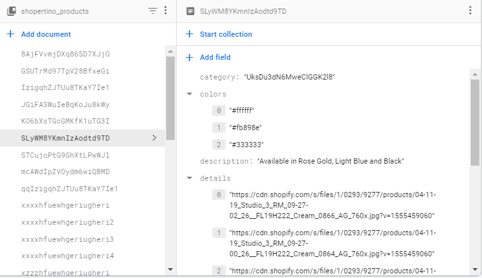Viewport: 482px width, 278px height.
Task: Select document xxxxhfuewhgeriugheri3
Action: [67, 239]
